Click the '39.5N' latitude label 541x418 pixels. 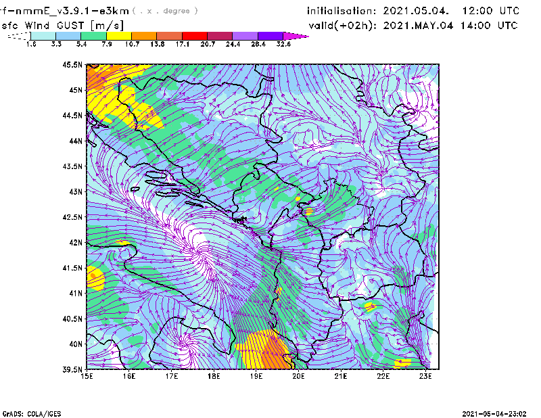point(72,370)
